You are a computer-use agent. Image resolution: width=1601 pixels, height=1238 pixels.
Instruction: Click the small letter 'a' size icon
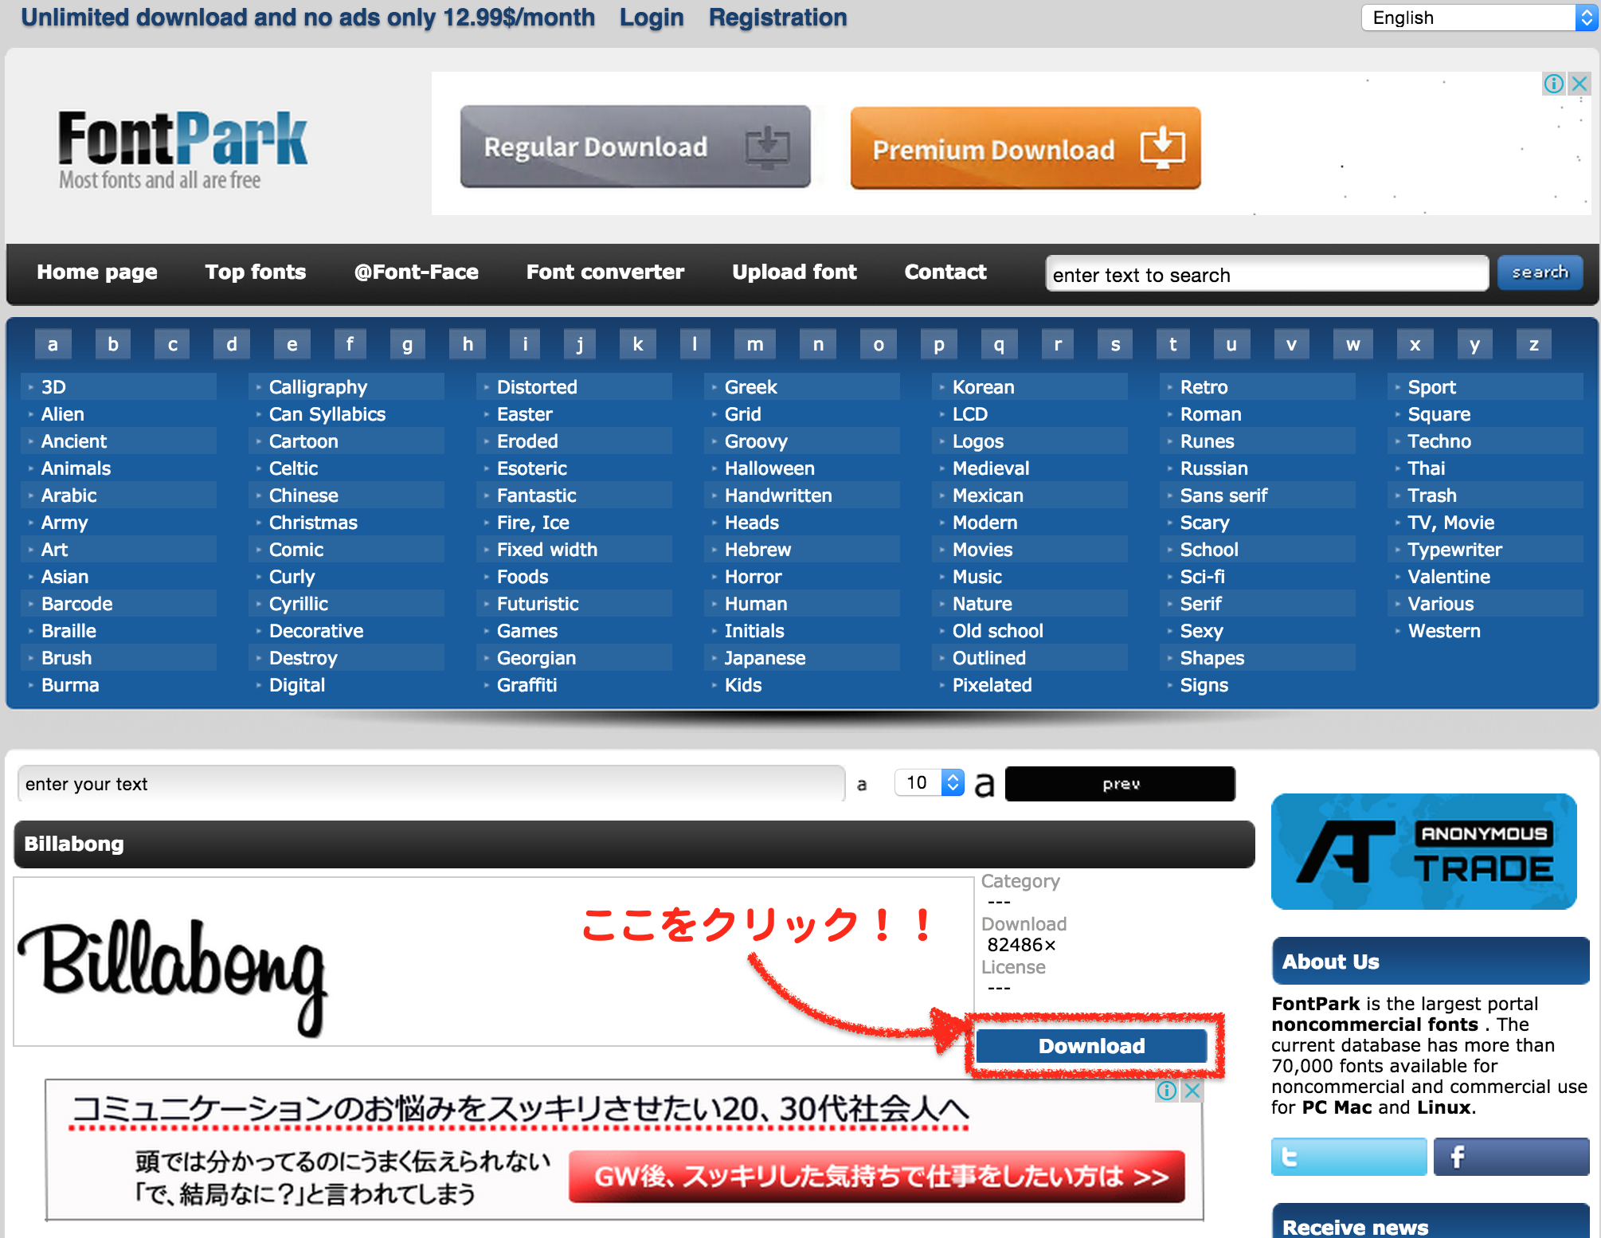point(862,785)
